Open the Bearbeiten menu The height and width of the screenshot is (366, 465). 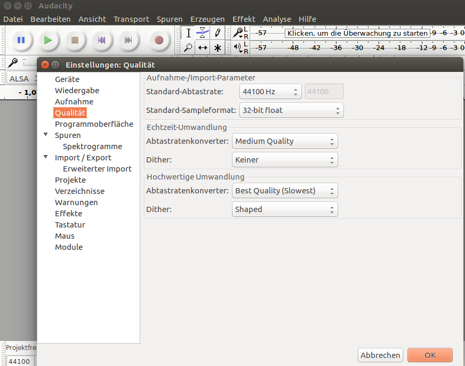pyautogui.click(x=51, y=19)
